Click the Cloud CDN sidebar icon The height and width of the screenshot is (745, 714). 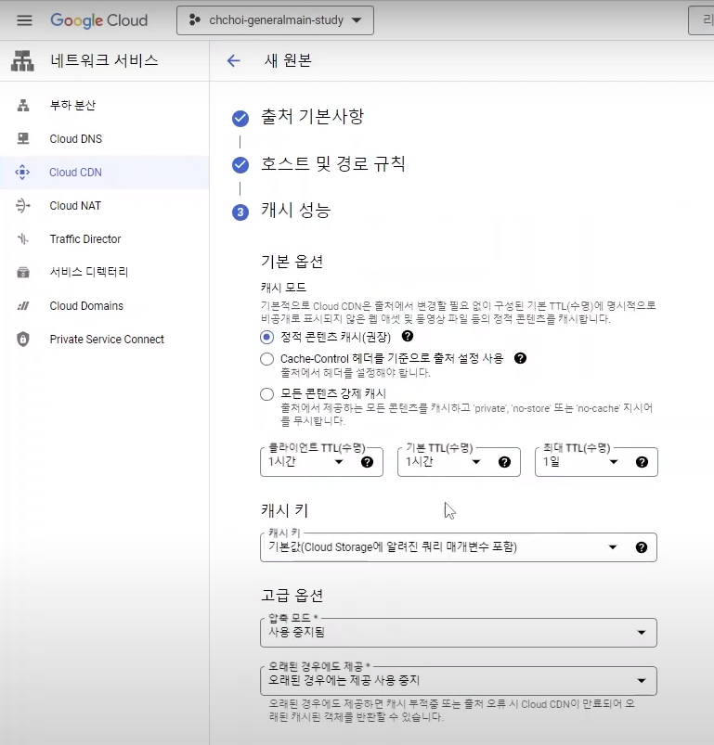coord(22,172)
